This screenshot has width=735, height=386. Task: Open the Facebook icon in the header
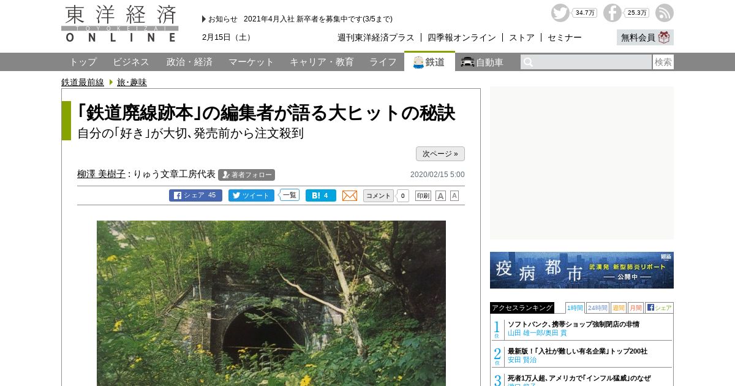point(612,13)
